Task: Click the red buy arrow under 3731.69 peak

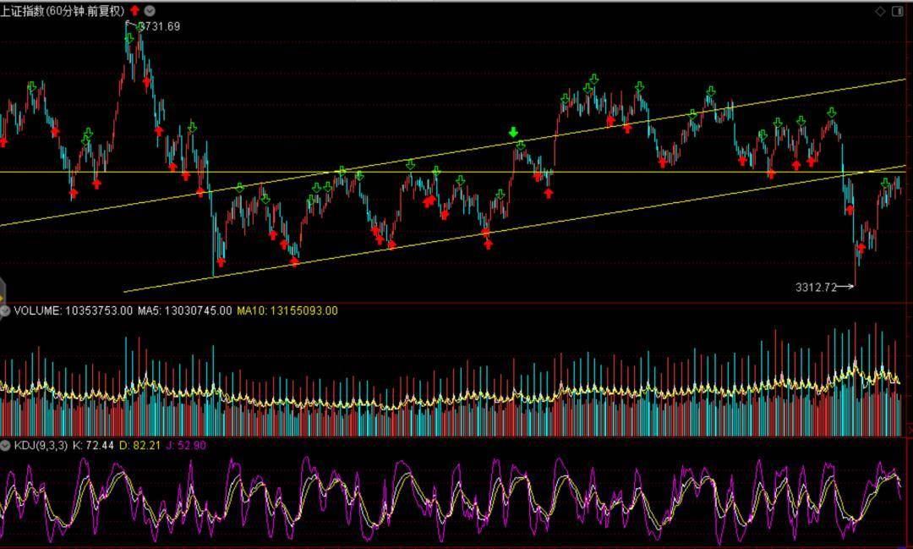Action: click(146, 82)
